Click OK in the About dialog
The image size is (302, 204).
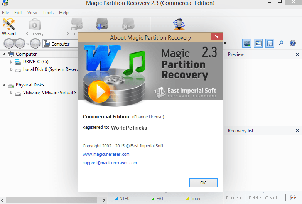[x=203, y=183]
